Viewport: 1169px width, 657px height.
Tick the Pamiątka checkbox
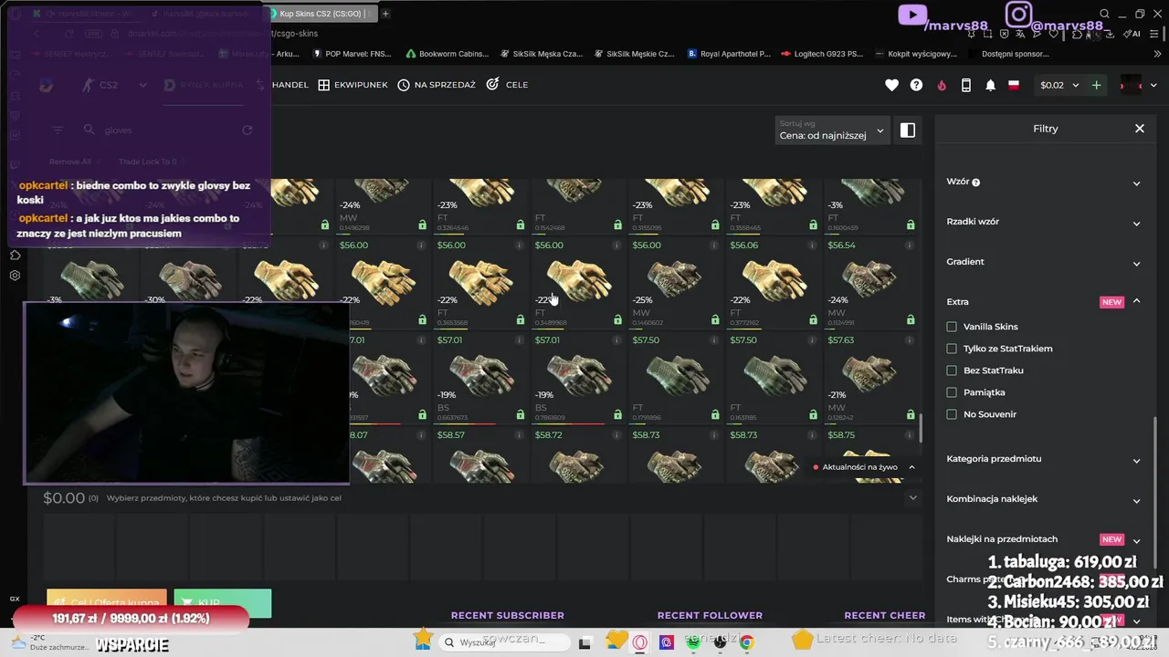952,392
